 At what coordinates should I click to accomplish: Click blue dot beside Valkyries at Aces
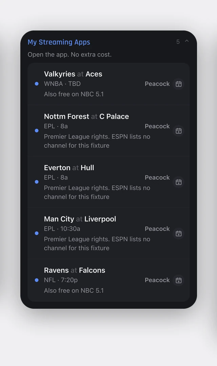coord(37,84)
